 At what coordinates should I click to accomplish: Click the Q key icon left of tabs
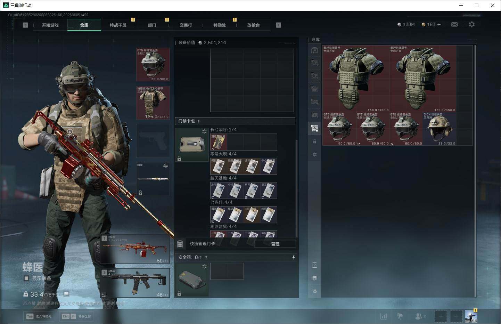25,25
